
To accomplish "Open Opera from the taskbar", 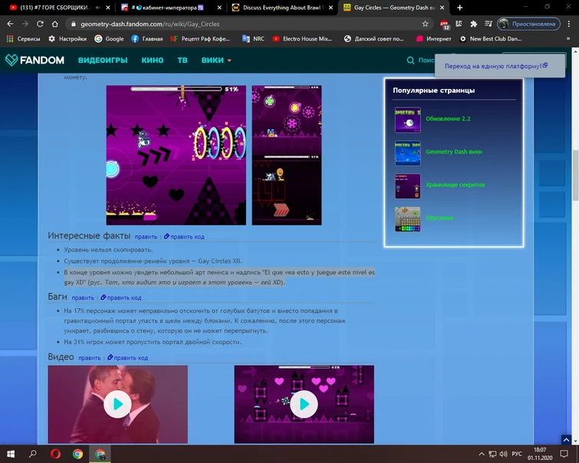I will (55, 454).
